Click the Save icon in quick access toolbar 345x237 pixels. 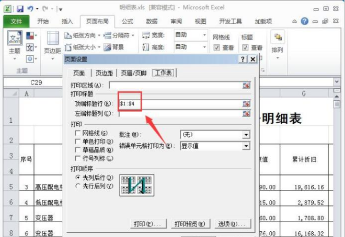pyautogui.click(x=20, y=8)
